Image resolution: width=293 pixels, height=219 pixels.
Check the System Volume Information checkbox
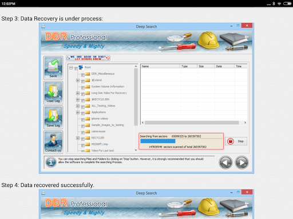click(x=83, y=88)
